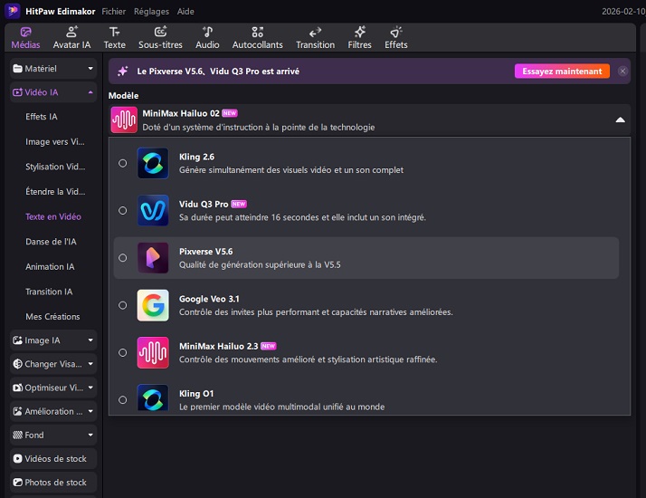Image resolution: width=646 pixels, height=498 pixels.
Task: Close the Pixverse V5.6 announcement banner
Action: 622,72
